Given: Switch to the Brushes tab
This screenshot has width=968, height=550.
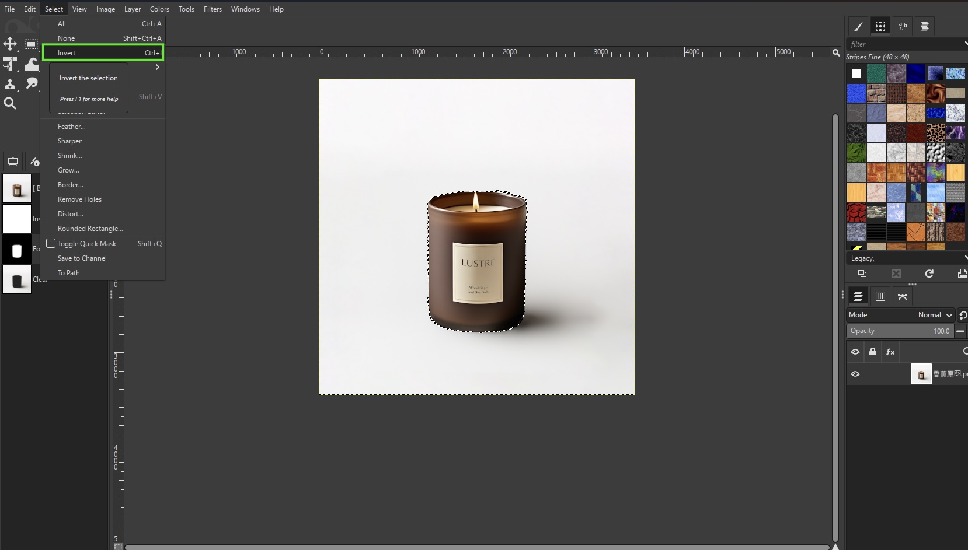Looking at the screenshot, I should 858,26.
